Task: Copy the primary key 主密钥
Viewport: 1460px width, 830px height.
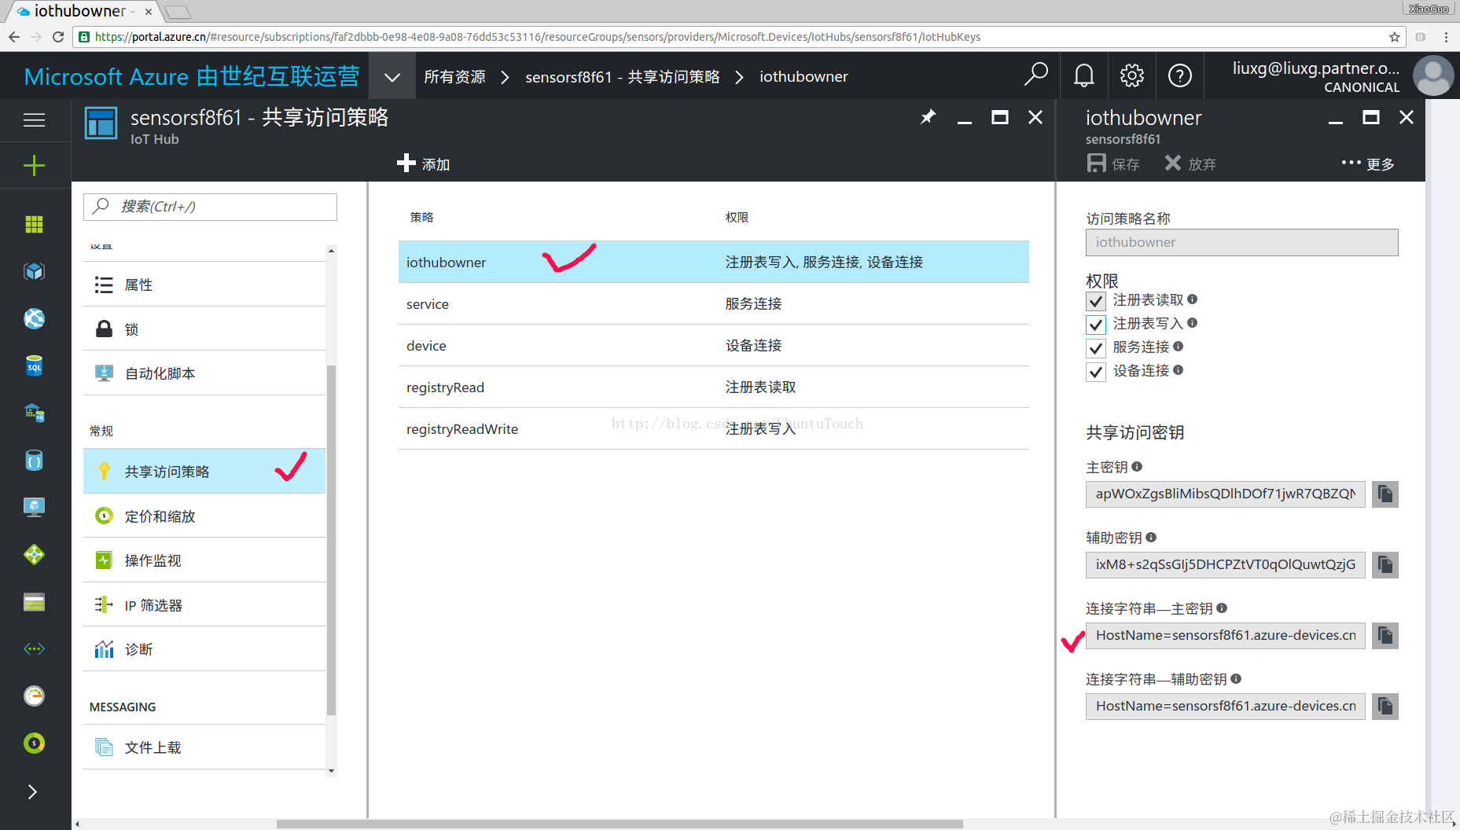Action: click(x=1385, y=494)
